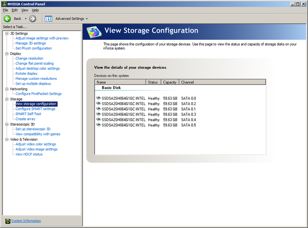The image size is (308, 228).
Task: Open Adjust desktop color settings
Action: point(37,68)
